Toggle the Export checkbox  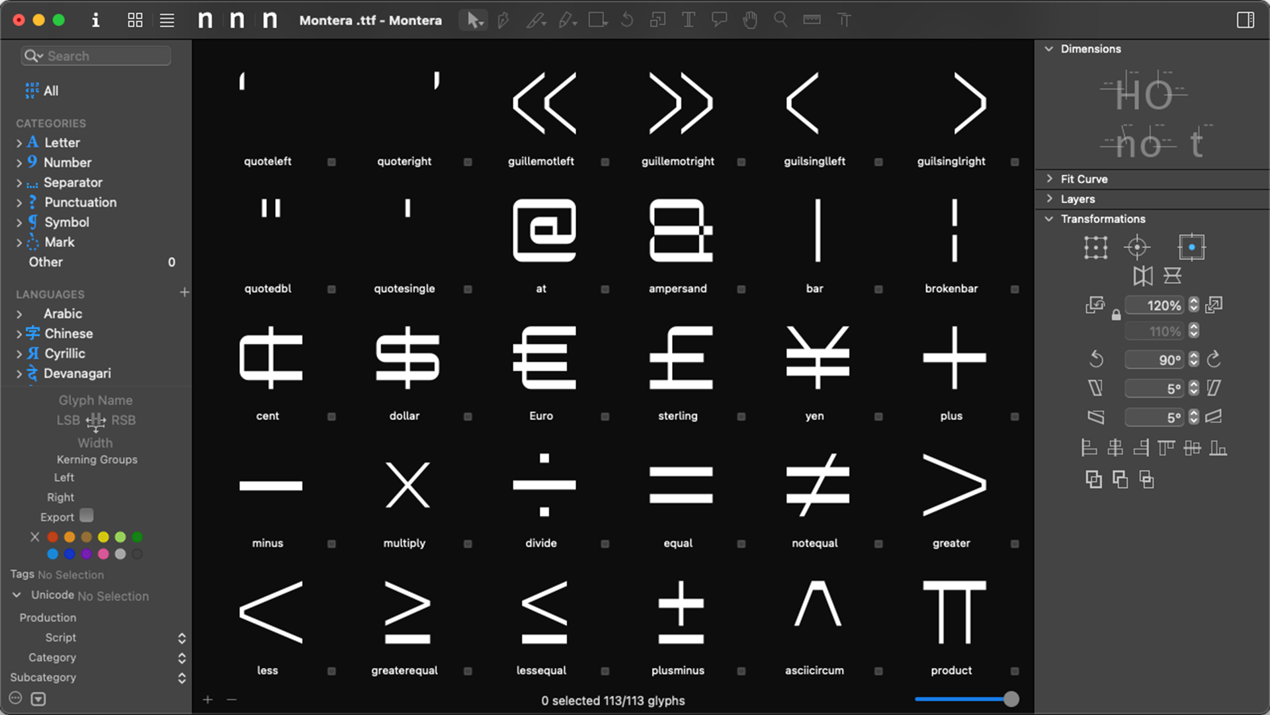click(87, 515)
